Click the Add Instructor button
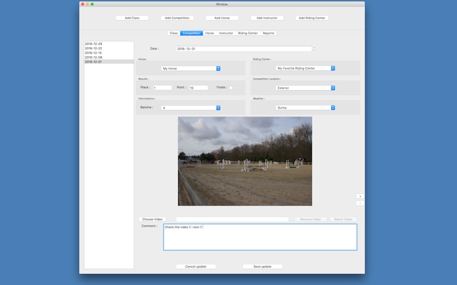This screenshot has width=457, height=285. click(x=267, y=18)
